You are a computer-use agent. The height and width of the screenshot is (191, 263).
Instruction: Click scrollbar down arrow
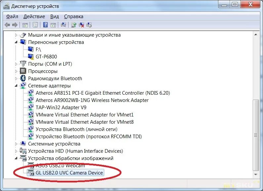(256, 175)
